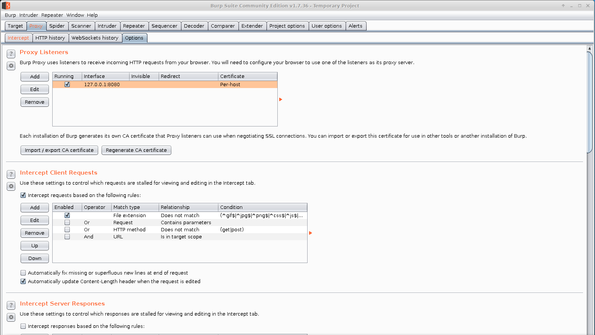Image resolution: width=595 pixels, height=335 pixels.
Task: Remove the selected intercept request rule
Action: [35, 233]
